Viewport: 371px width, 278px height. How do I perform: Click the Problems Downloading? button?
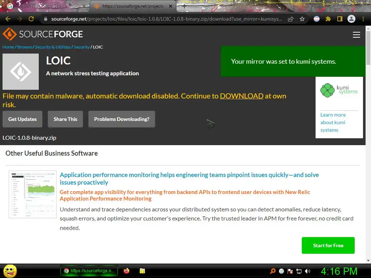122,119
